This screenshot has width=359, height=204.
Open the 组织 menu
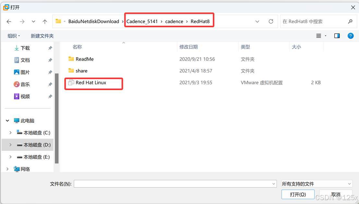14,36
